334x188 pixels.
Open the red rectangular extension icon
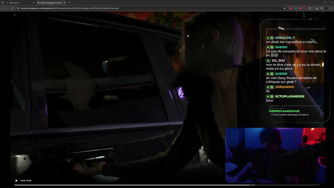pyautogui.click(x=300, y=8)
